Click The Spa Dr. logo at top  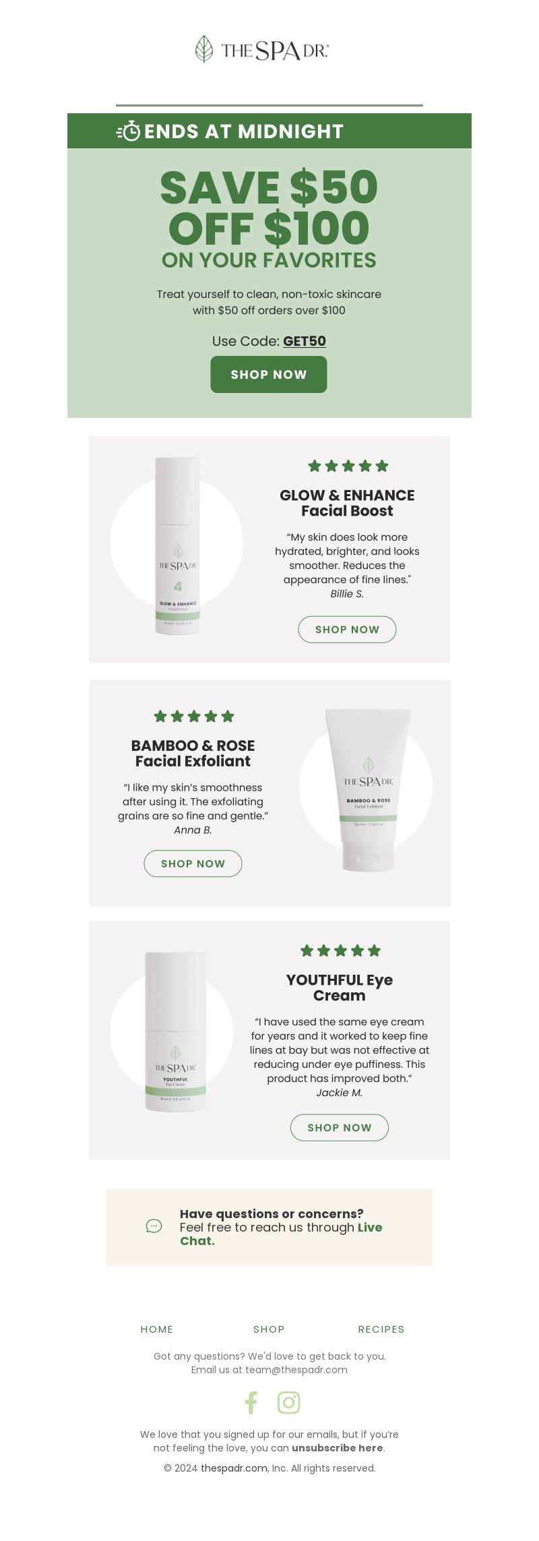pos(262,49)
